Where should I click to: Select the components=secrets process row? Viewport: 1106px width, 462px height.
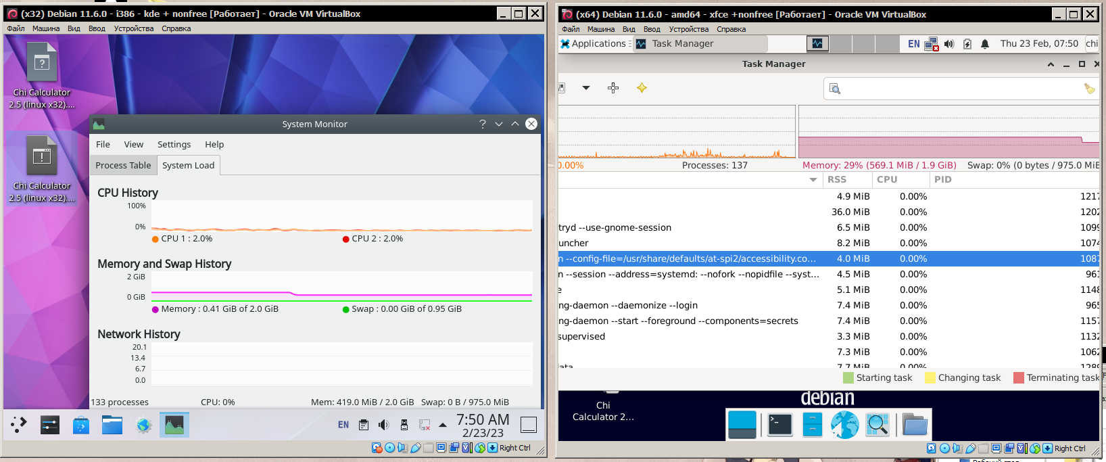click(829, 321)
